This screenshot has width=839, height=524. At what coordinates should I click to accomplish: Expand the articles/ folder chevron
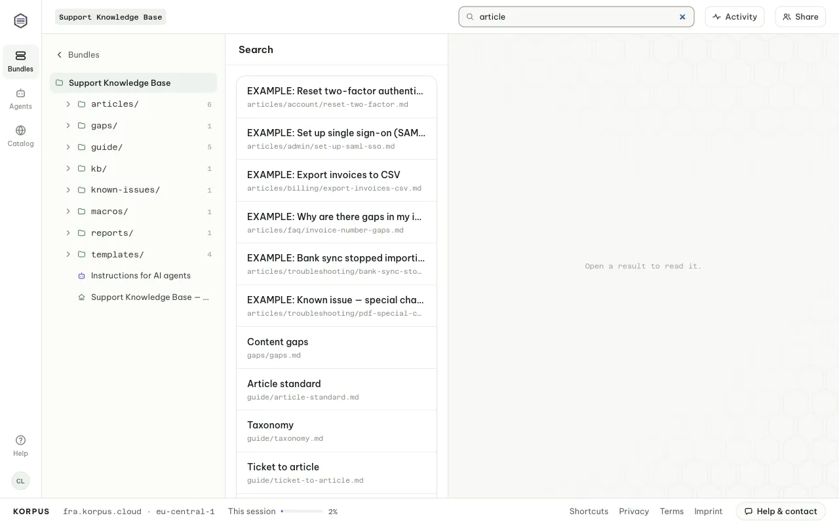tap(68, 104)
